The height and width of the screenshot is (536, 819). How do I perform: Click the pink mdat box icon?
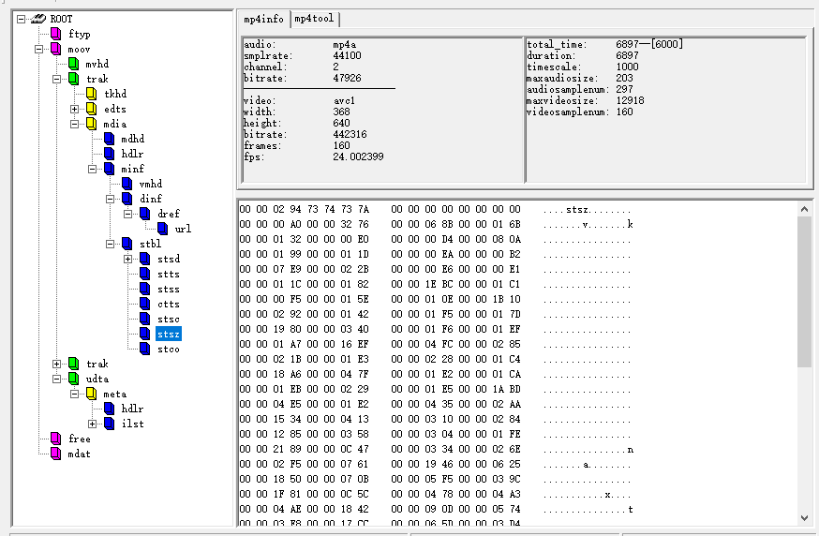tap(56, 454)
